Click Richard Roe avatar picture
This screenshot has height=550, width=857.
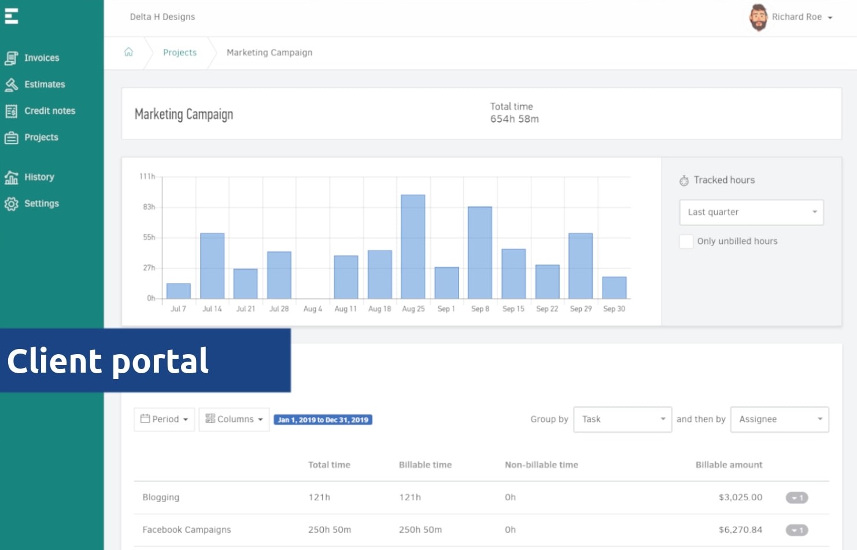click(x=758, y=17)
